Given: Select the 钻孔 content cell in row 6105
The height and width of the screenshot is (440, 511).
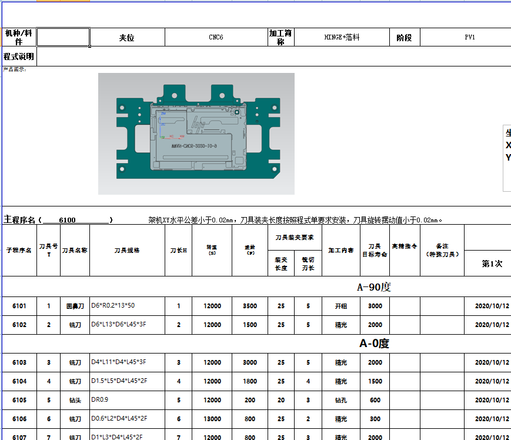Looking at the screenshot, I should click(340, 401).
